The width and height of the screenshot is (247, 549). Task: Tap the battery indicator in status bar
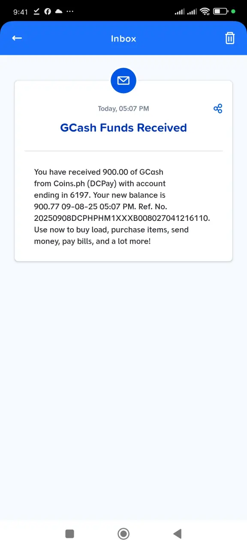point(220,11)
